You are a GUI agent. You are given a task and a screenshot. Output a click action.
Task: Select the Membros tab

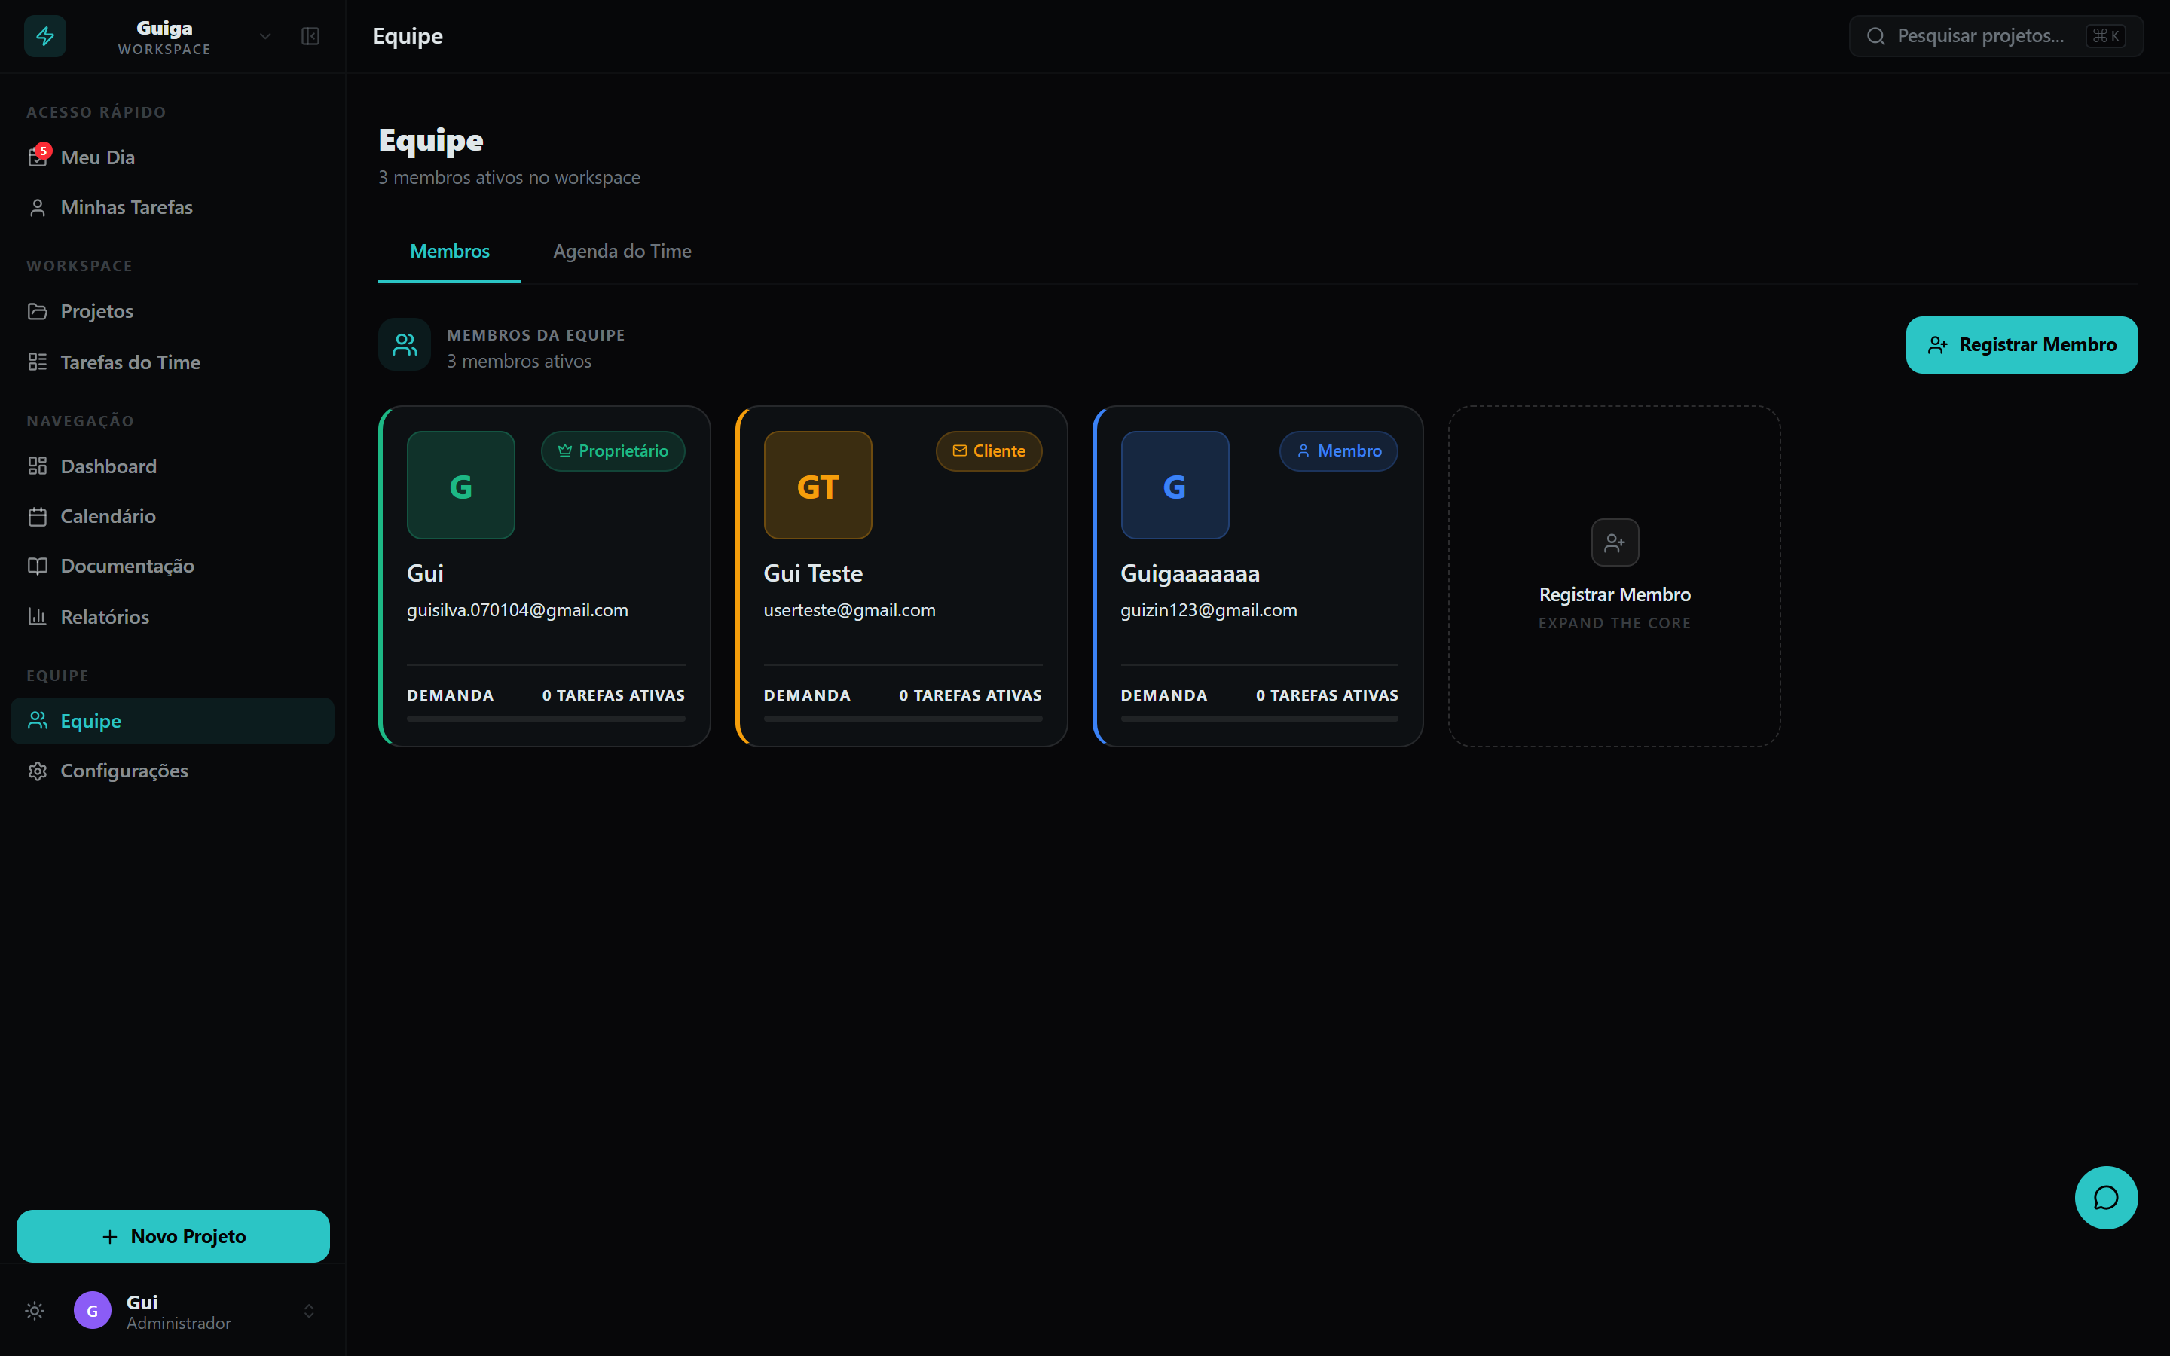tap(449, 251)
